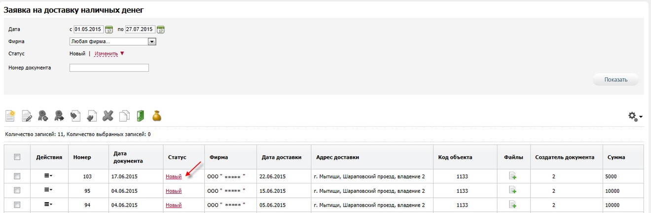This screenshot has width=651, height=213.
Task: Click the new document icon in toolbar
Action: [x=10, y=116]
